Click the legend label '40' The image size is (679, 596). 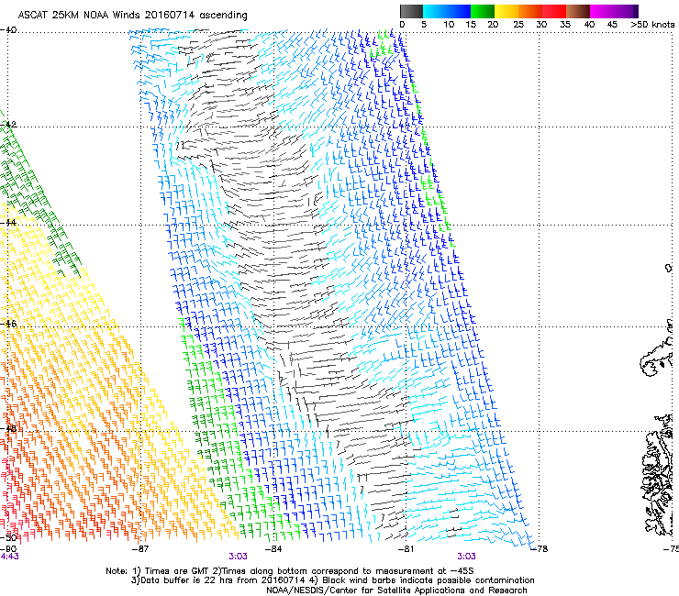(589, 25)
